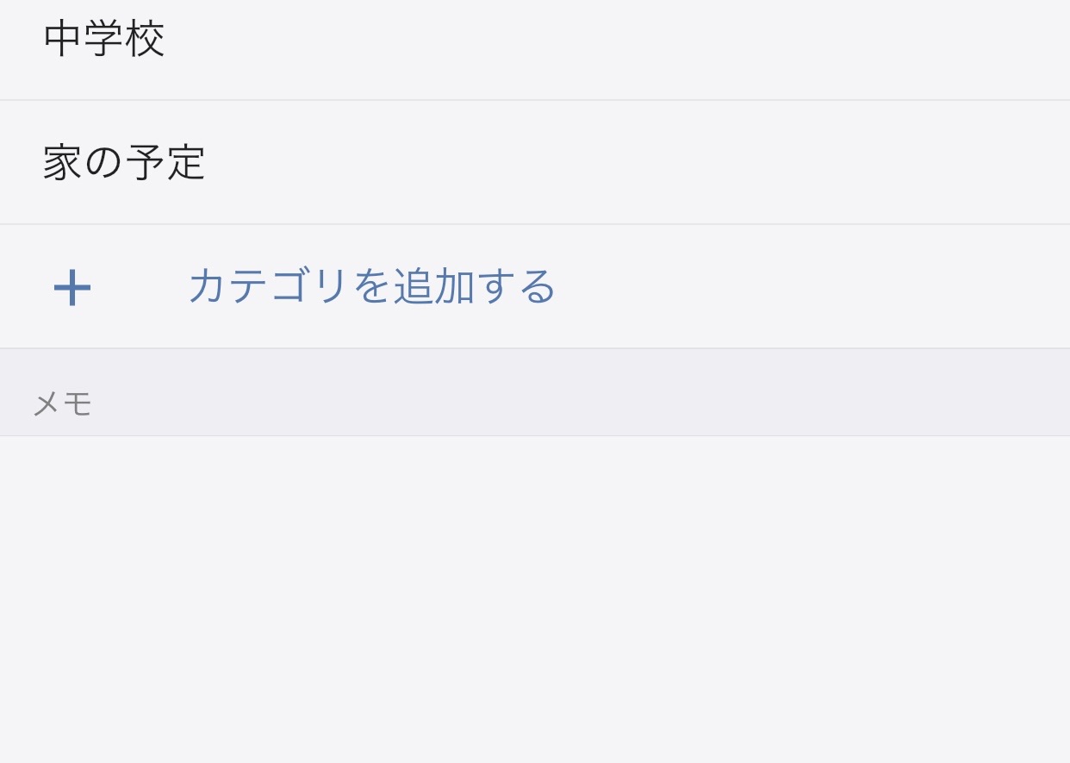This screenshot has width=1070, height=763.
Task: Select the 家の予定 category
Action: [x=535, y=163]
